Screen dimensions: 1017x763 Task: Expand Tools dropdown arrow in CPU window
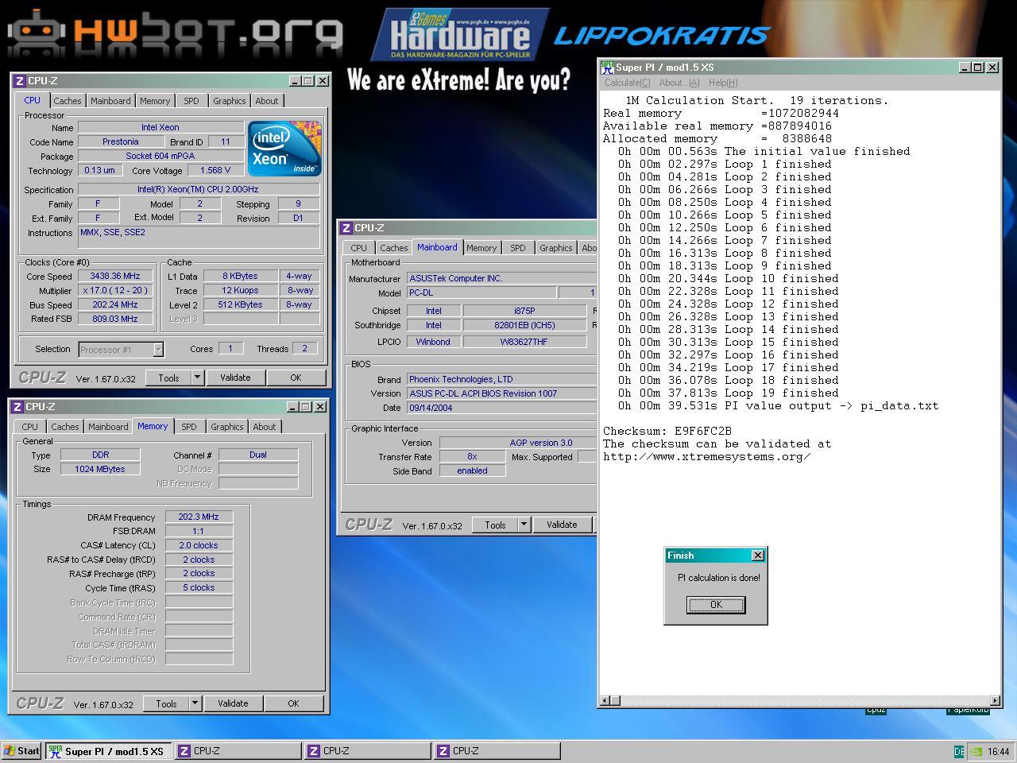(x=197, y=378)
